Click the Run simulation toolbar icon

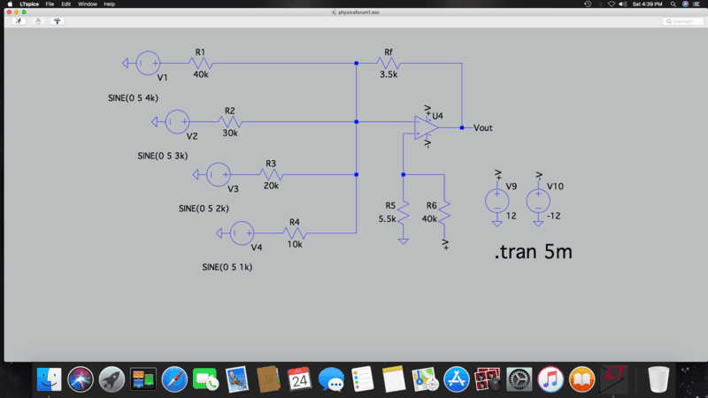(x=15, y=20)
